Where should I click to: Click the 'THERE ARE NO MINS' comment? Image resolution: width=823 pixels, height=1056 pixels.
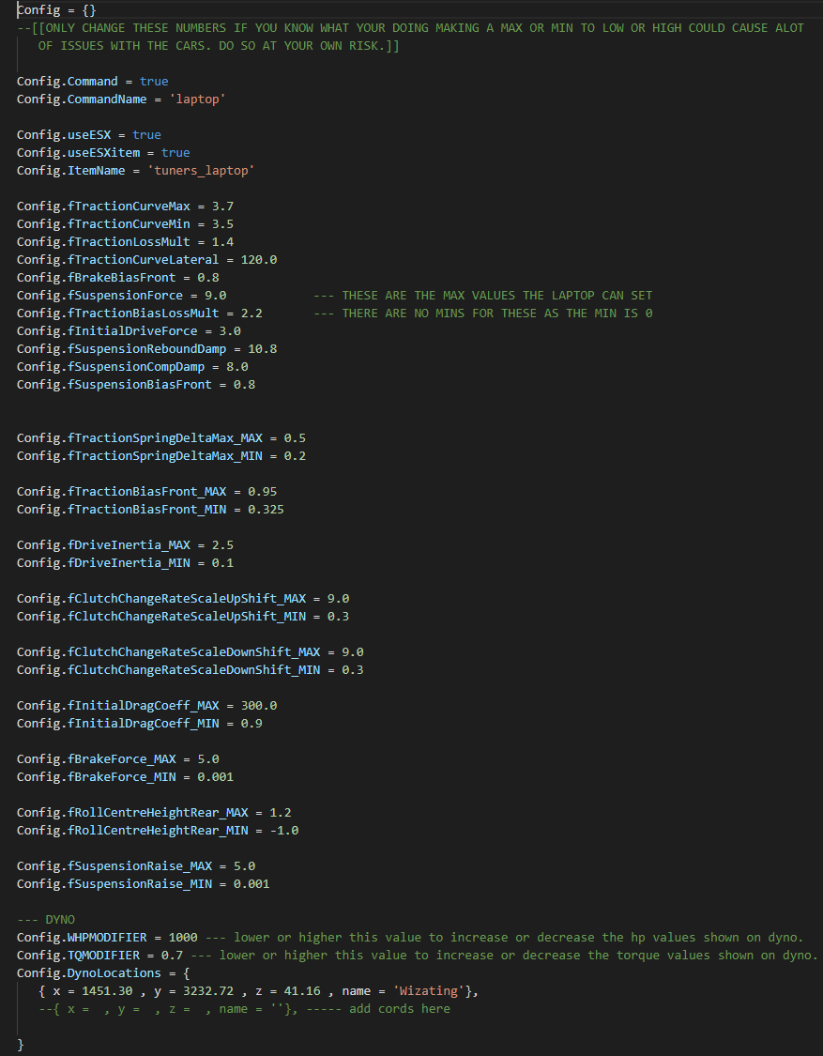483,314
